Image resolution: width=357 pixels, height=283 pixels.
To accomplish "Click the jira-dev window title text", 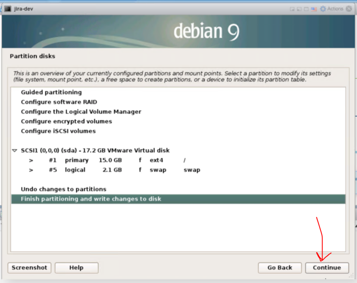I will [23, 9].
